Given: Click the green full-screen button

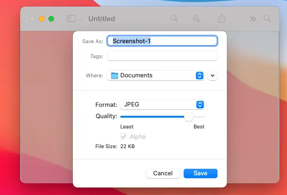Looking at the screenshot, I should click(51, 19).
